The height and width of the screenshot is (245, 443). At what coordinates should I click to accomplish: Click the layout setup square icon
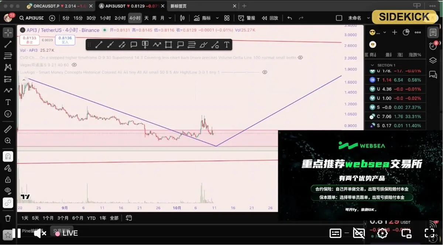pyautogui.click(x=339, y=18)
